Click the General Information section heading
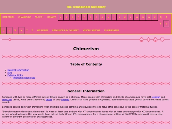Screen dimensions: 172x129 click(86, 91)
